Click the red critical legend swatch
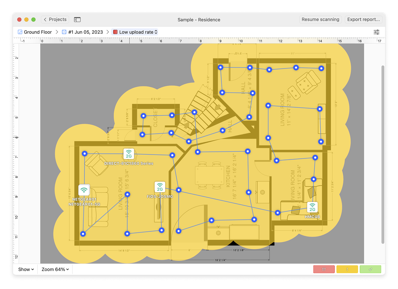 324,269
